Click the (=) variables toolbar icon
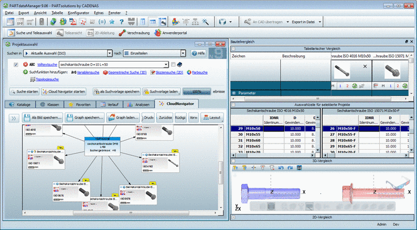This screenshot has height=230, width=417. (102, 22)
